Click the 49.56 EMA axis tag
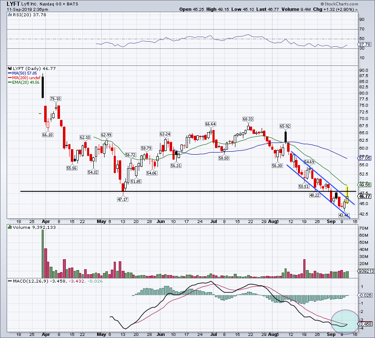The width and height of the screenshot is (375, 338). 365,185
